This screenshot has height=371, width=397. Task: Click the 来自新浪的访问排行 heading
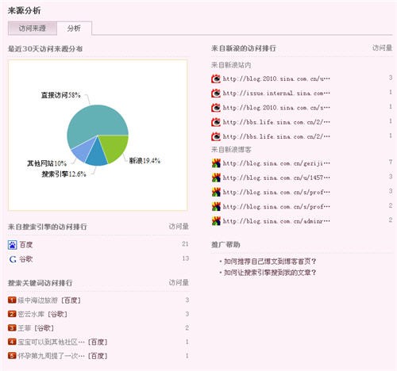(x=244, y=48)
